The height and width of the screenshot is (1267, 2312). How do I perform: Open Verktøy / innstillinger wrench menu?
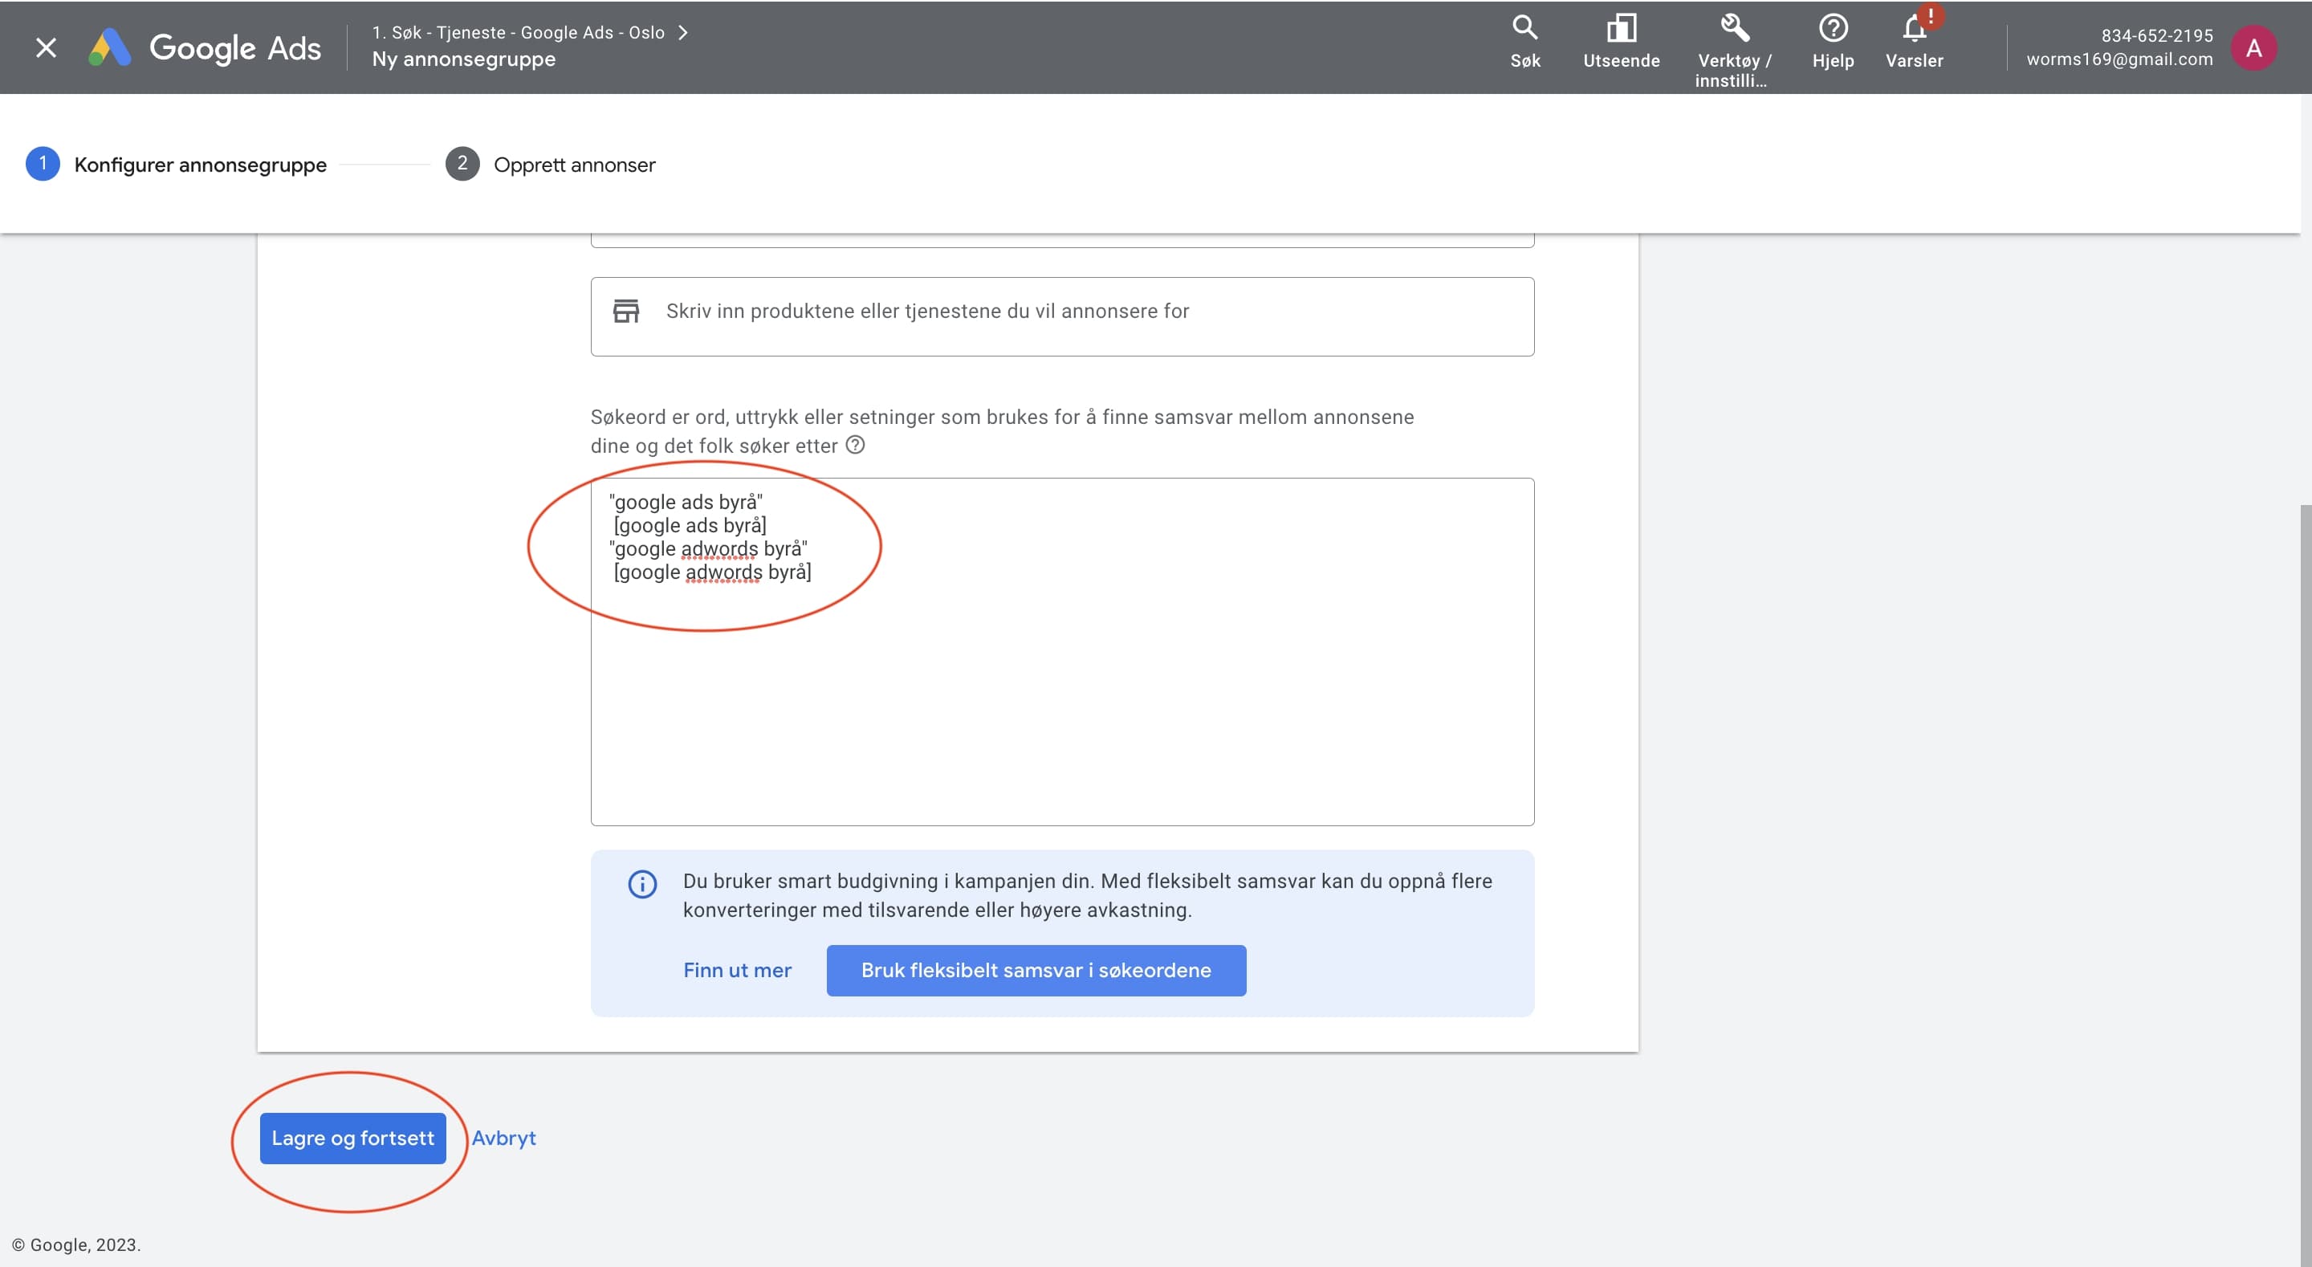[1733, 48]
